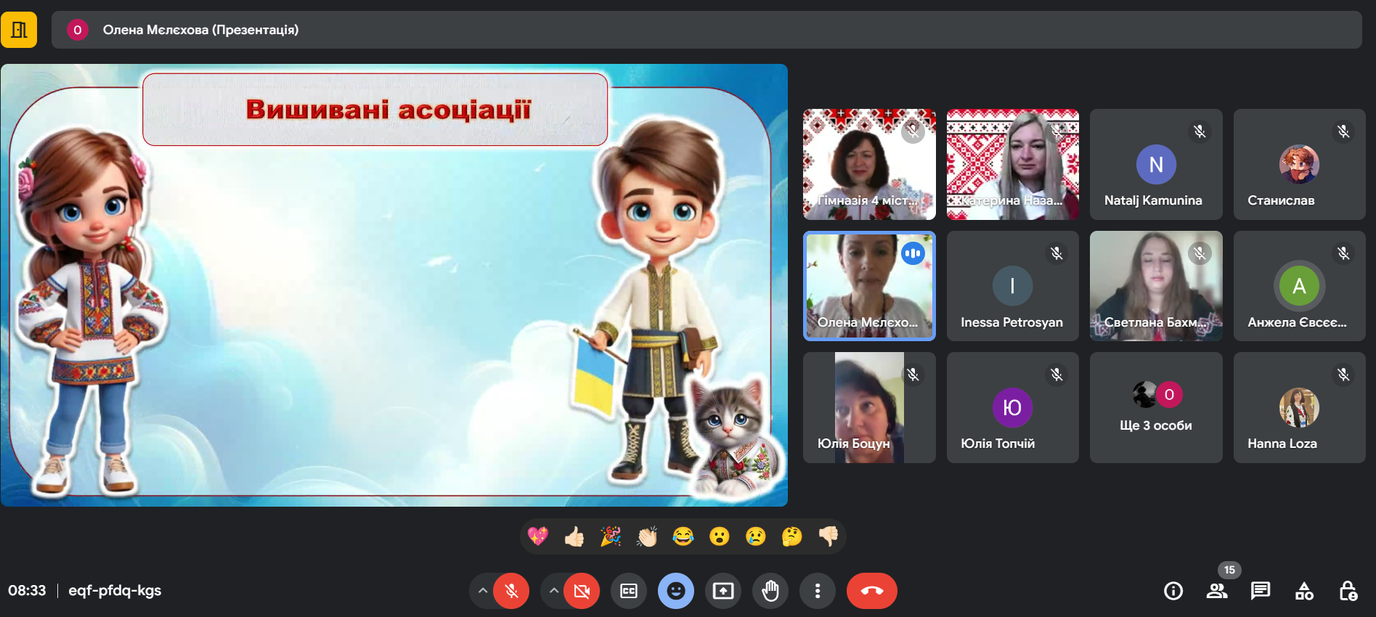The height and width of the screenshot is (617, 1376).
Task: Unmute the microphone button
Action: [511, 591]
